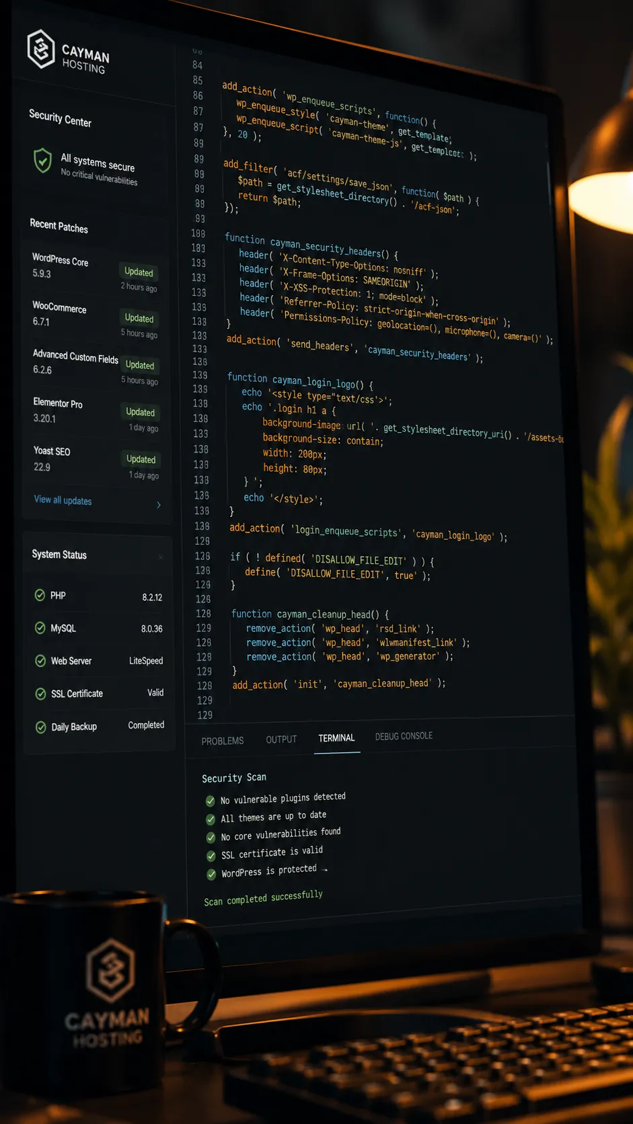This screenshot has height=1124, width=633.
Task: Click check icon beside No core vulnerabilities found
Action: click(x=211, y=838)
